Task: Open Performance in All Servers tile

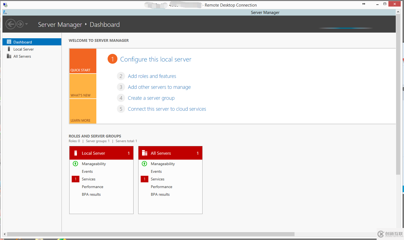Action: coord(161,187)
